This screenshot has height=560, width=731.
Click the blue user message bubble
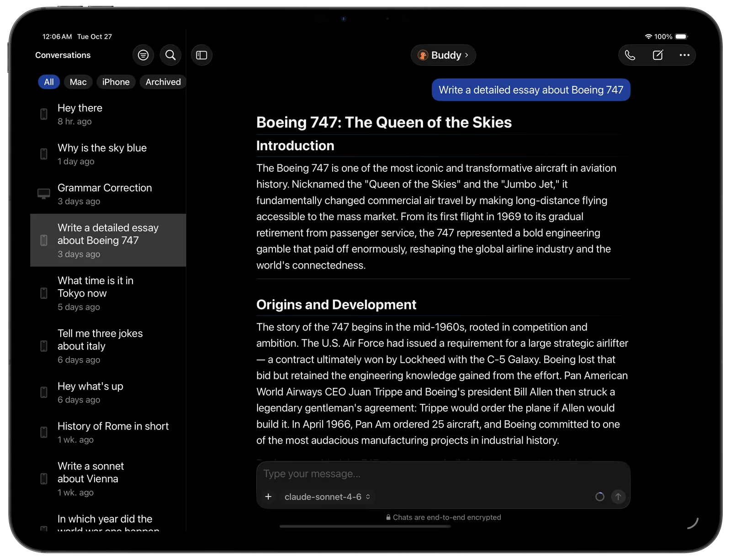[x=531, y=90]
